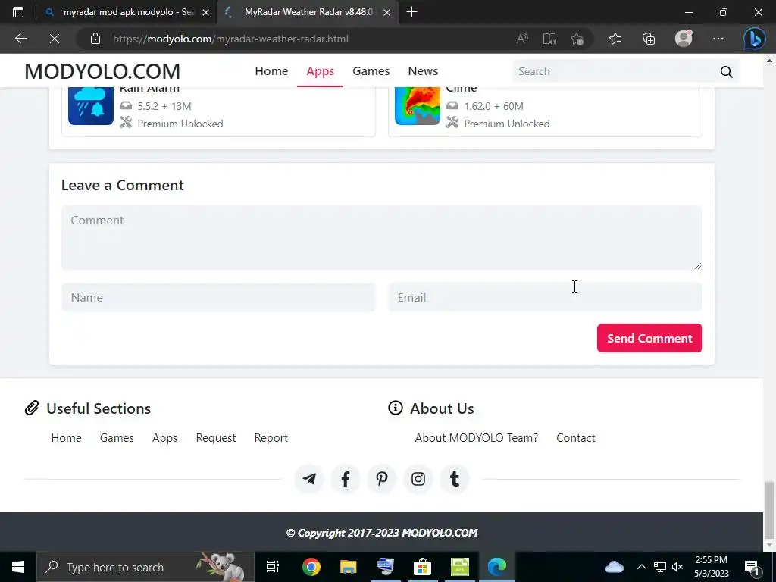
Task: Open the Tumblr social link
Action: click(x=455, y=479)
